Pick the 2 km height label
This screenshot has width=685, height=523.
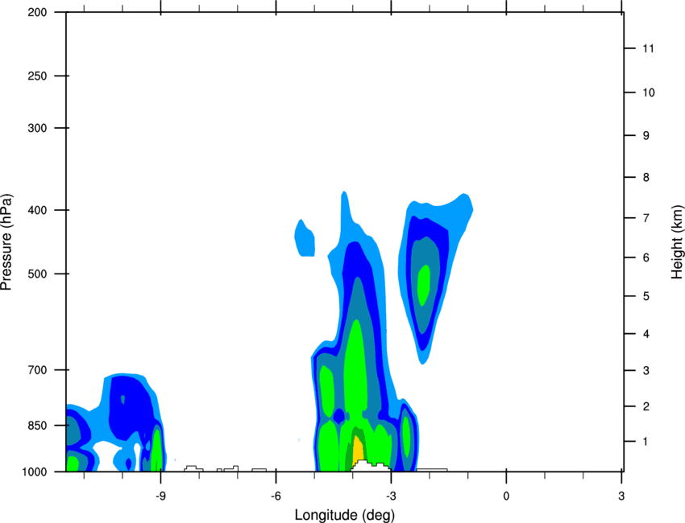coord(646,406)
